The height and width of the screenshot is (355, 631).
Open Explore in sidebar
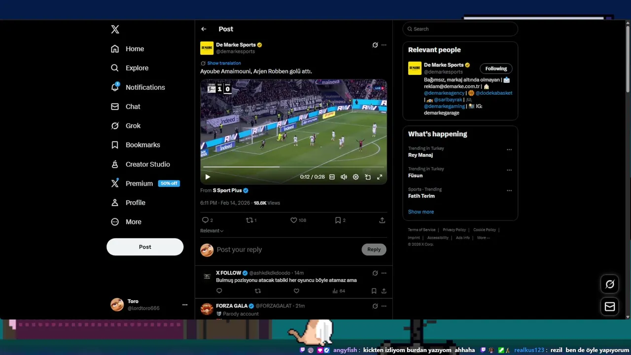tap(130, 68)
